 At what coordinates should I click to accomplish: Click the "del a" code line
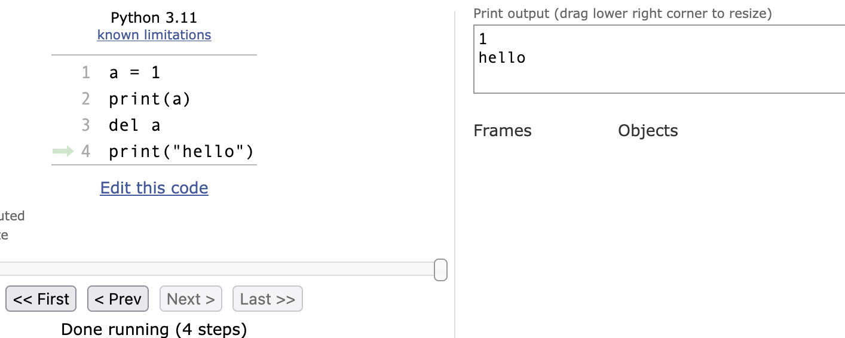click(134, 125)
